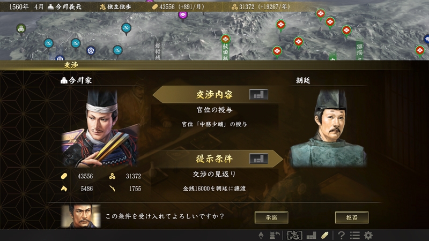Open chart icon beside 提示条件 header
The width and height of the screenshot is (429, 241).
258,159
